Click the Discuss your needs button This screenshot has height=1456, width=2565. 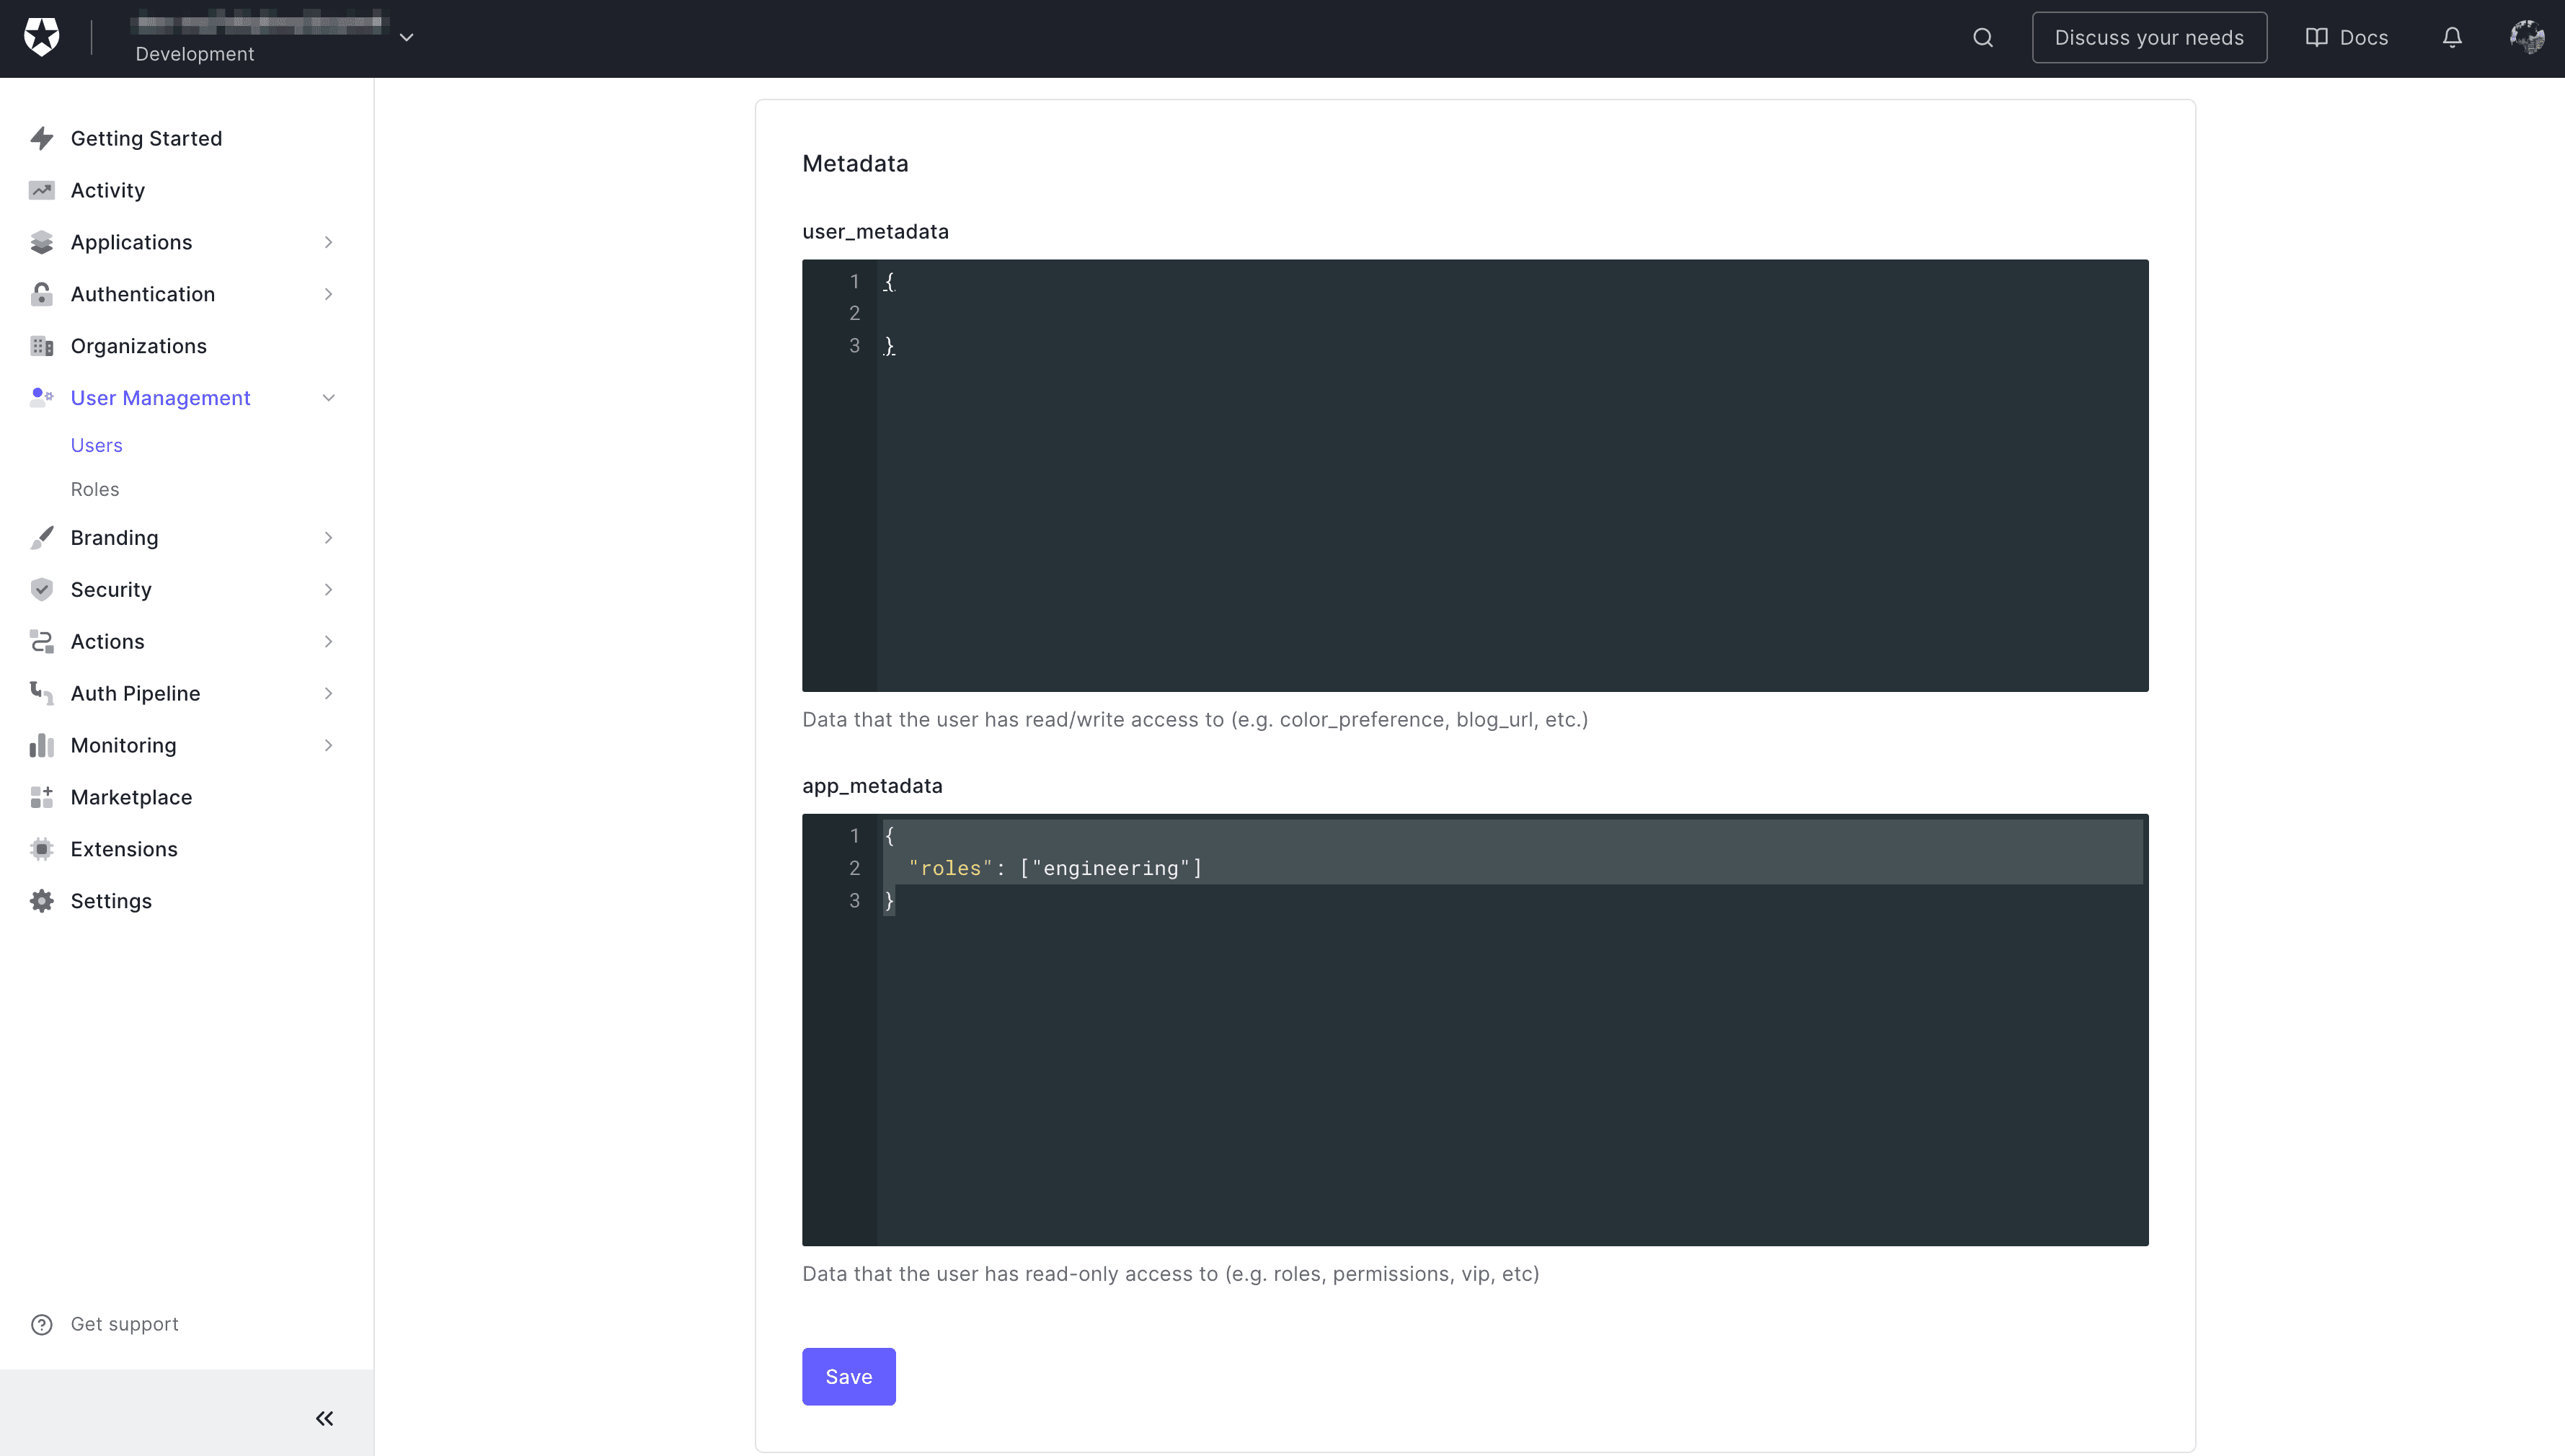[2149, 37]
